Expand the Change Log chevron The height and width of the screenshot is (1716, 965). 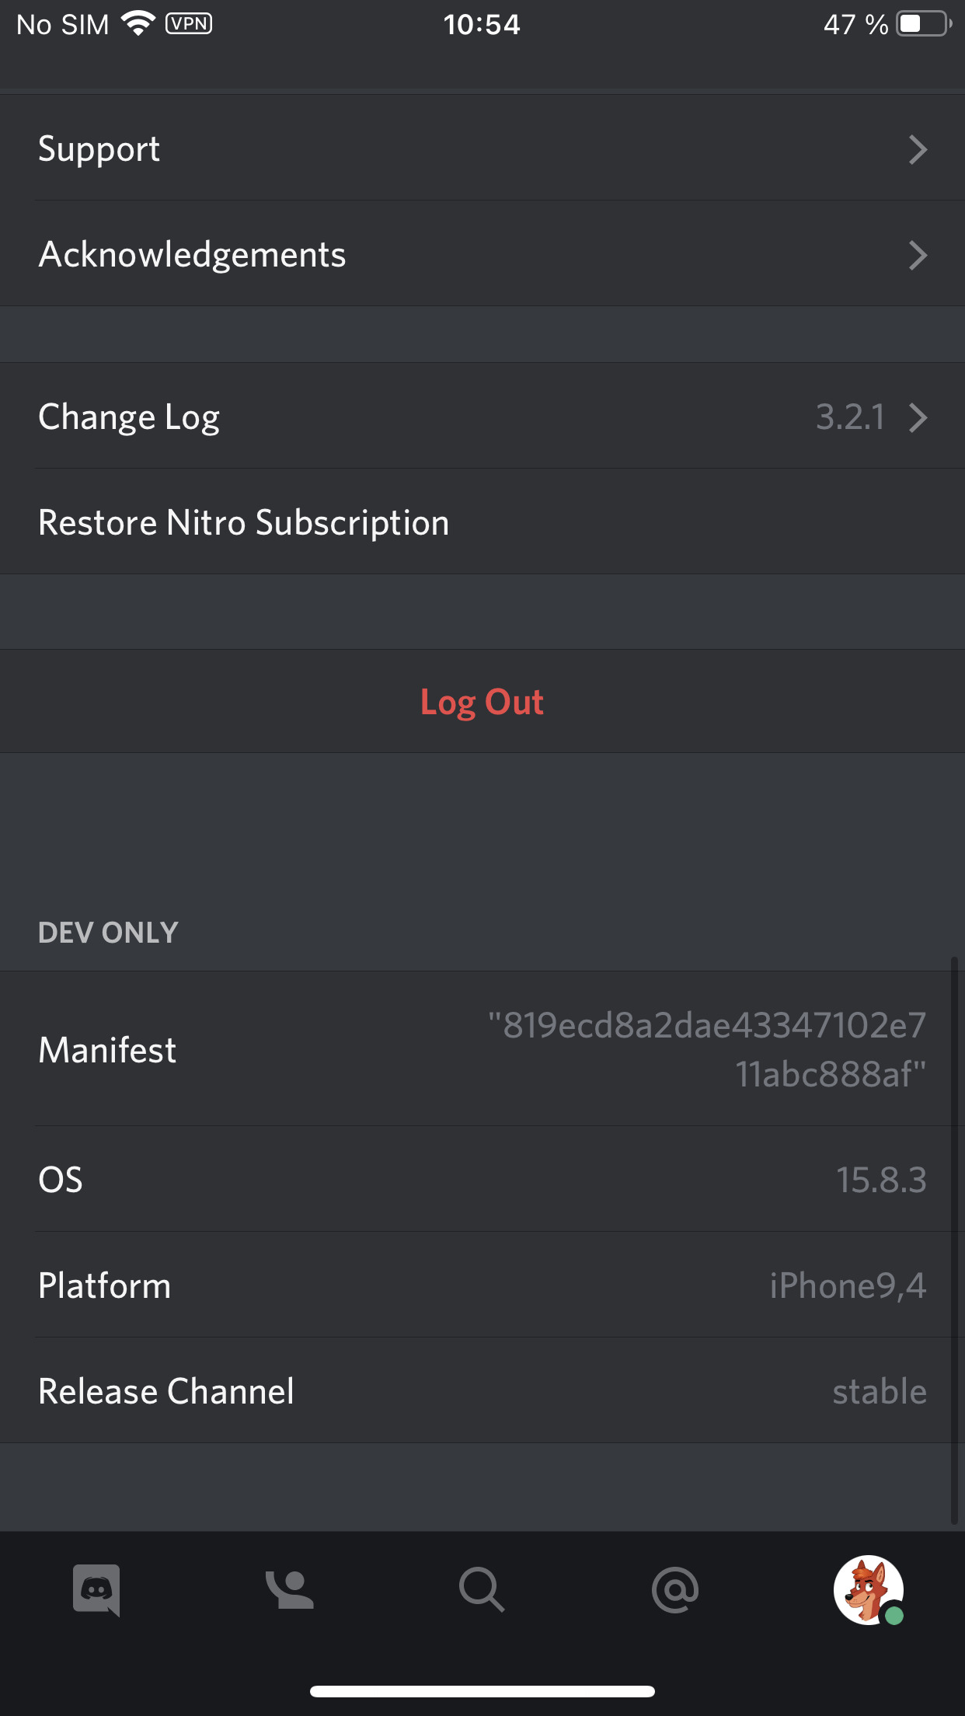[918, 417]
